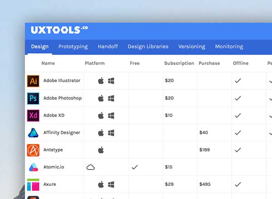The height and width of the screenshot is (199, 272).
Task: Go to Design Libraries tab
Action: coord(148,47)
